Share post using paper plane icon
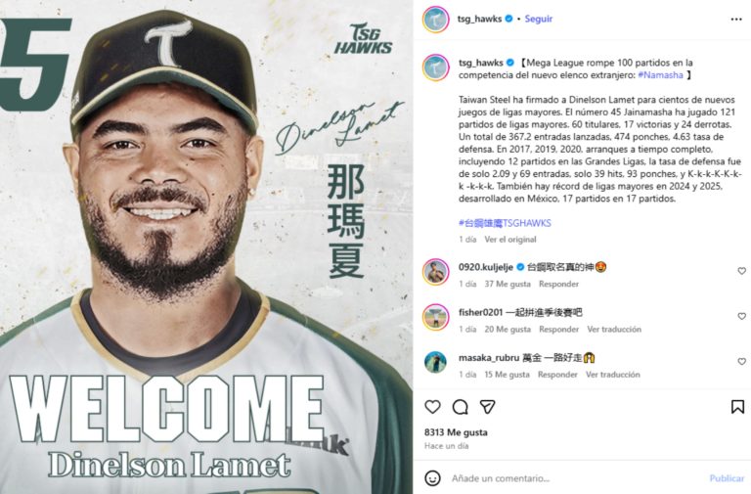 click(487, 407)
